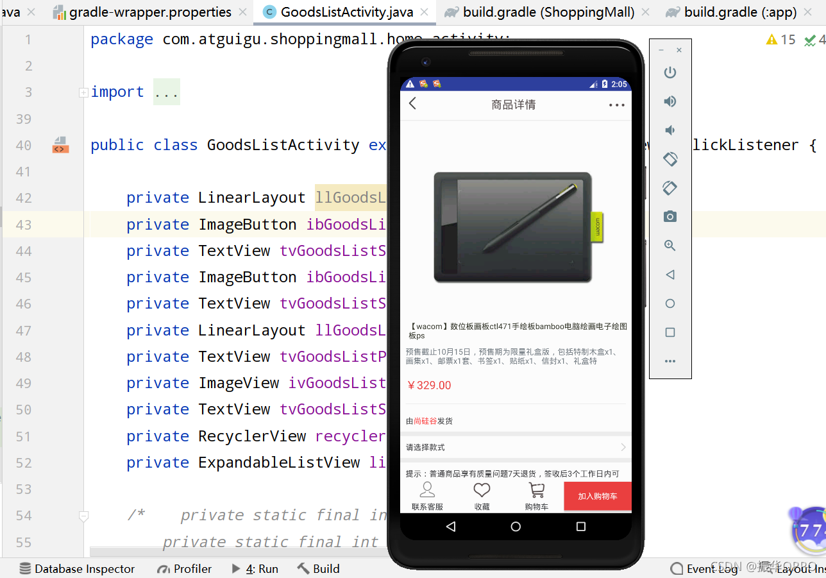
Task: Open the Run tool window
Action: 255,569
